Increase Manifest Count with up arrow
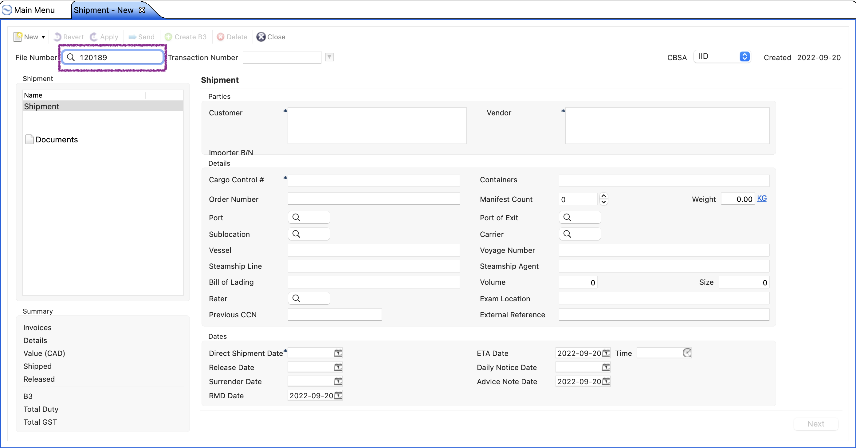 (604, 196)
